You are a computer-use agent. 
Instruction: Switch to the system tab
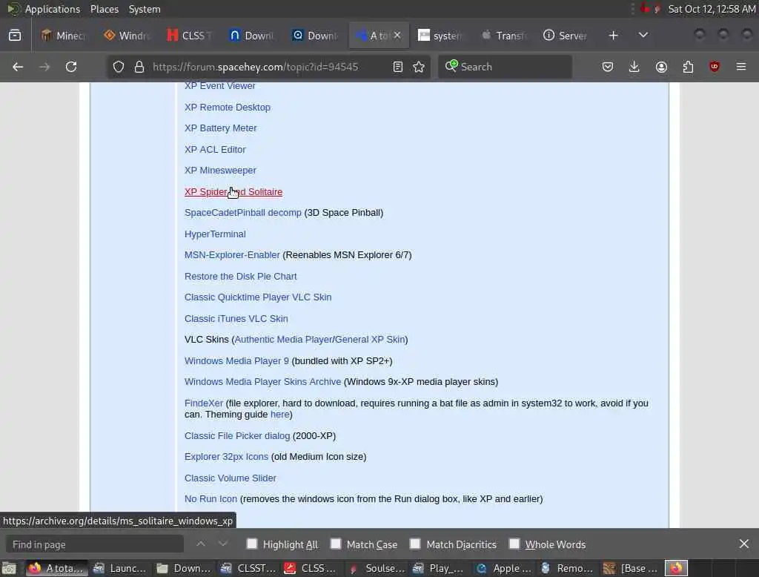pyautogui.click(x=440, y=36)
